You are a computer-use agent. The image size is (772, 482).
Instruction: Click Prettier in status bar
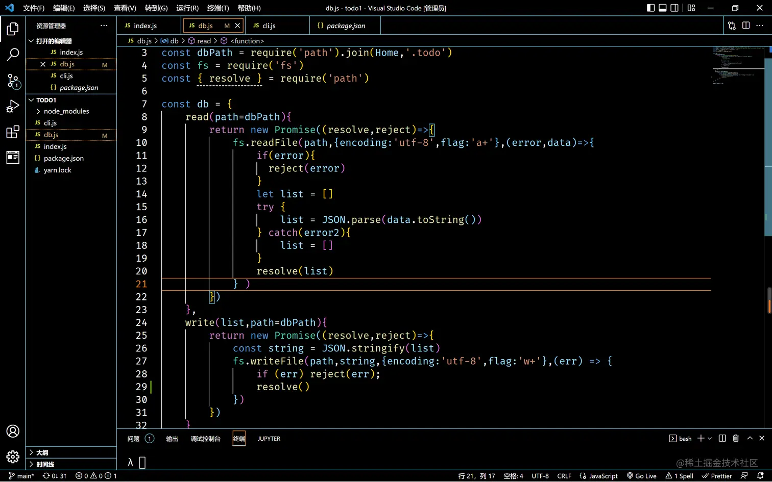(x=717, y=476)
